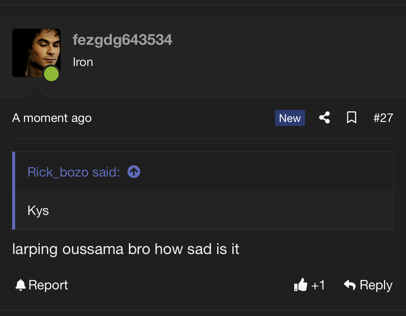The height and width of the screenshot is (316, 406).
Task: Open fezgdg643534's profile avatar
Action: [x=36, y=53]
